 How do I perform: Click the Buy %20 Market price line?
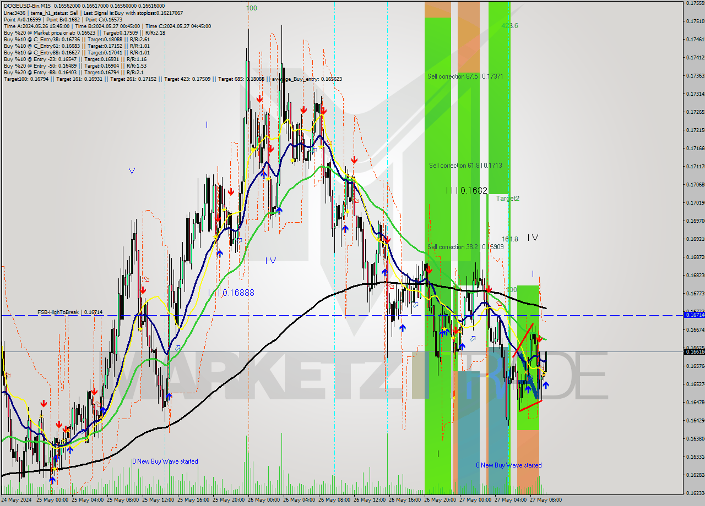(x=84, y=32)
